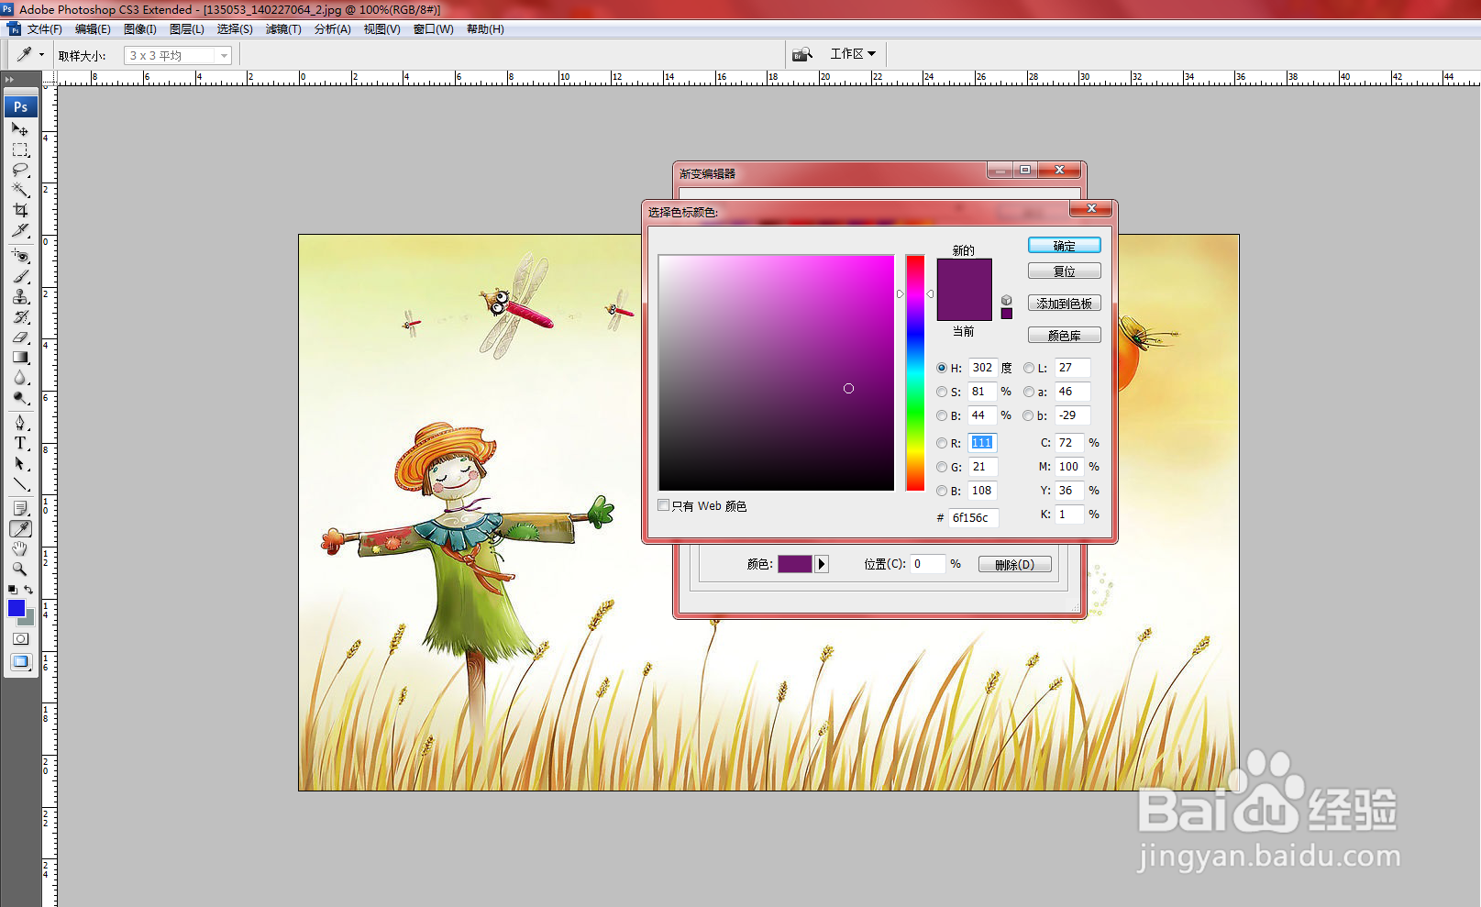
Task: Select the H hue radio button
Action: (941, 368)
